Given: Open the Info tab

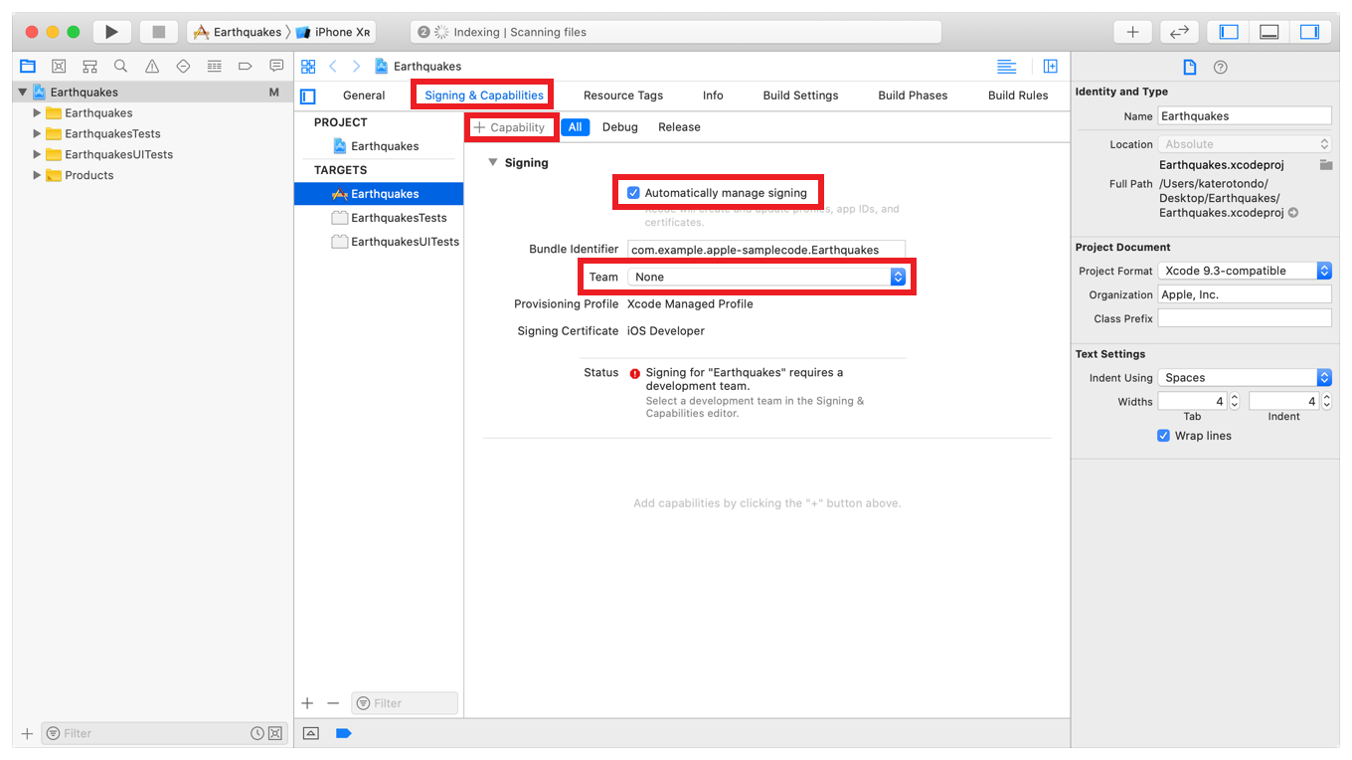Looking at the screenshot, I should pyautogui.click(x=713, y=95).
